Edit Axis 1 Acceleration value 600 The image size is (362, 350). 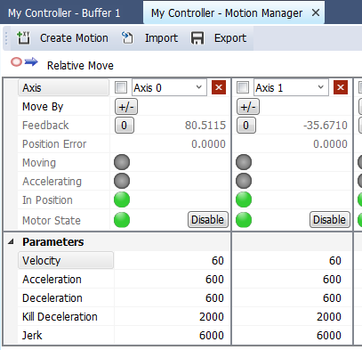click(332, 280)
